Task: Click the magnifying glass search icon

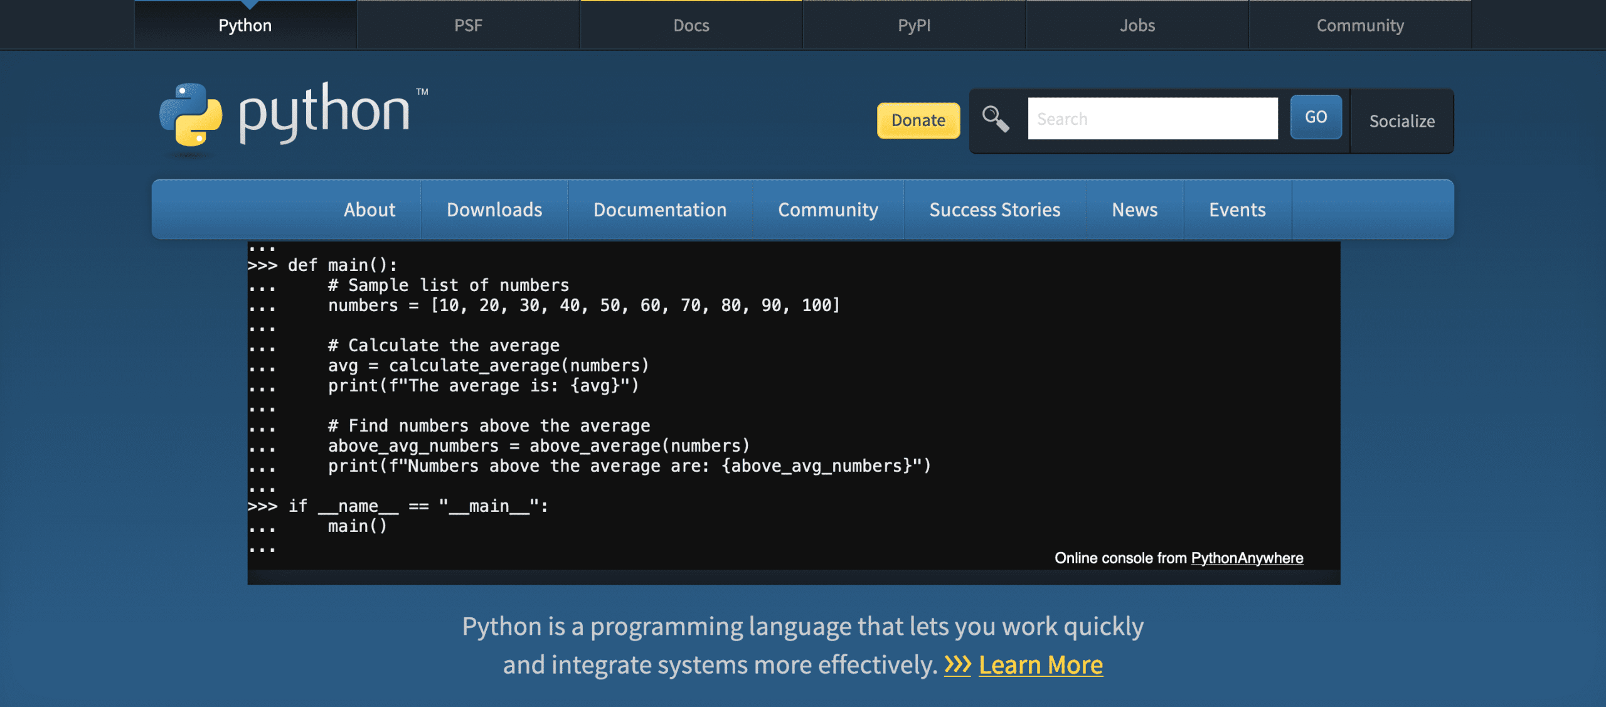Action: click(996, 119)
